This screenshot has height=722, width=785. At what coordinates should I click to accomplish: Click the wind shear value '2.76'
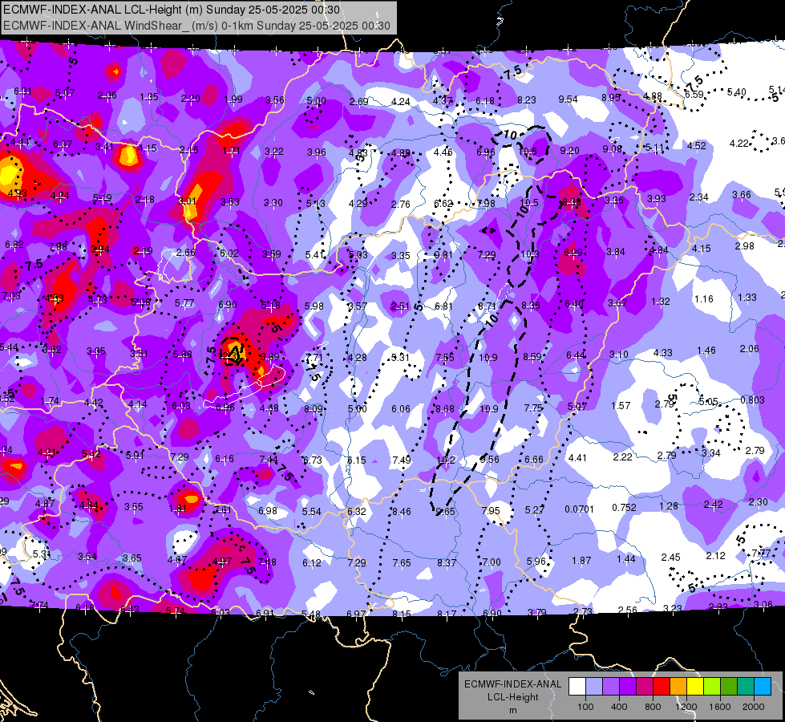click(x=400, y=204)
